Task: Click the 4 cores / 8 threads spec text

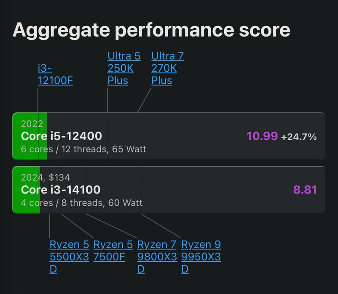Action: point(82,203)
